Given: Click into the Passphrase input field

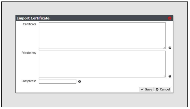Looking at the screenshot, I should click(58, 81).
